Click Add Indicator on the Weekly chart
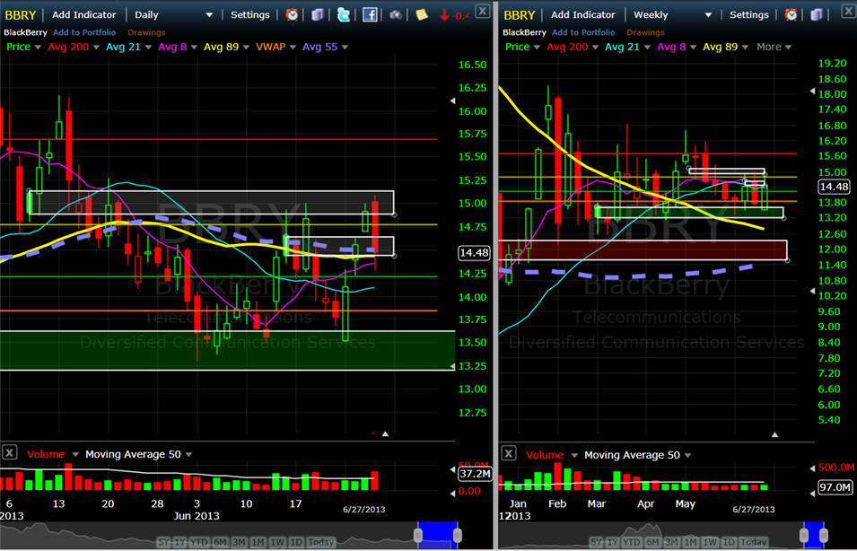This screenshot has height=551, width=857. [x=584, y=14]
